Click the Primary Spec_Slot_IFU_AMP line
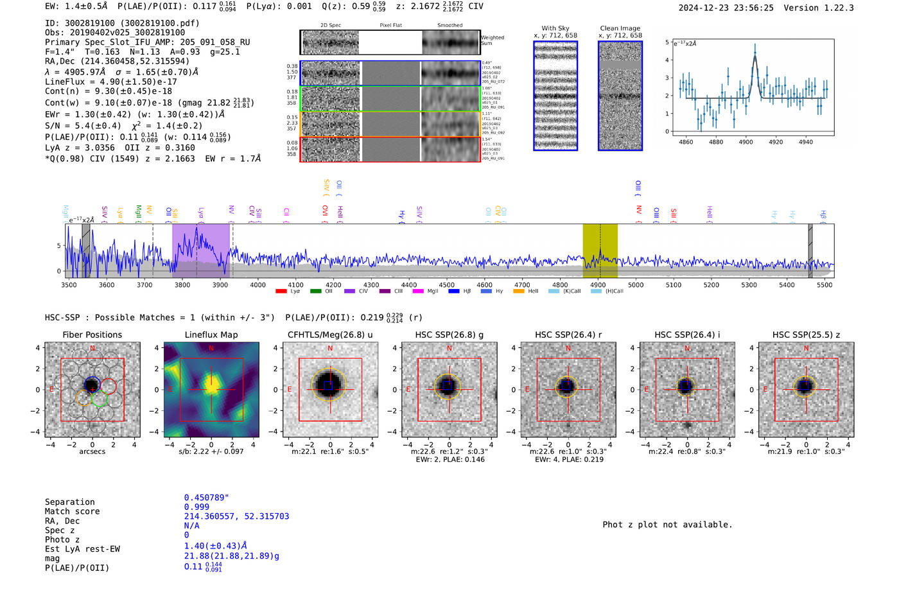This screenshot has height=612, width=899. pyautogui.click(x=148, y=42)
